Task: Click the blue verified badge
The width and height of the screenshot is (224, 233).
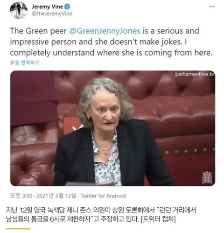Action: (68, 7)
